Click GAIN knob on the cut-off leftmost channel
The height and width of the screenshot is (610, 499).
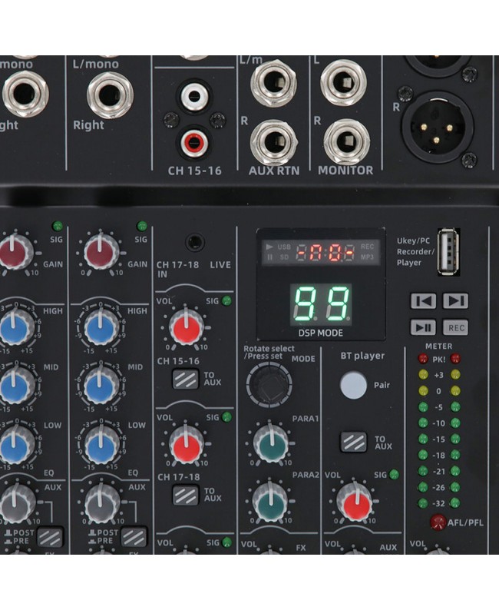point(15,252)
